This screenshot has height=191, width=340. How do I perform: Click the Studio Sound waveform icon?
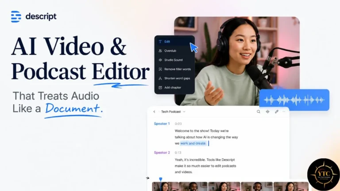pos(160,60)
